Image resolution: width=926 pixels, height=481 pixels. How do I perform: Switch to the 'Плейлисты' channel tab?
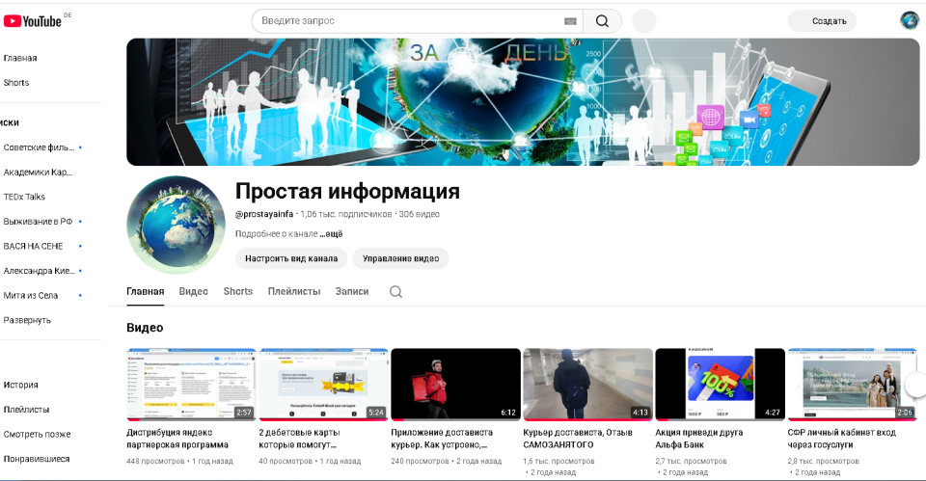(294, 291)
